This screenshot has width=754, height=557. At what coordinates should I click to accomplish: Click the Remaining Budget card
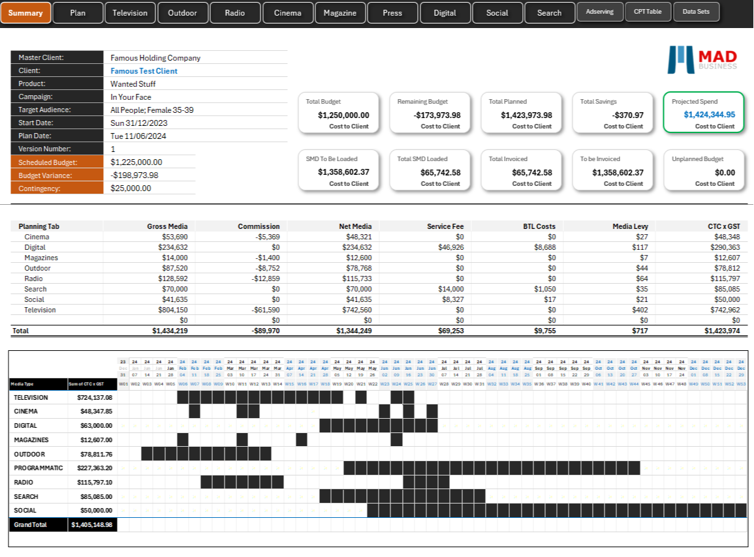click(430, 112)
